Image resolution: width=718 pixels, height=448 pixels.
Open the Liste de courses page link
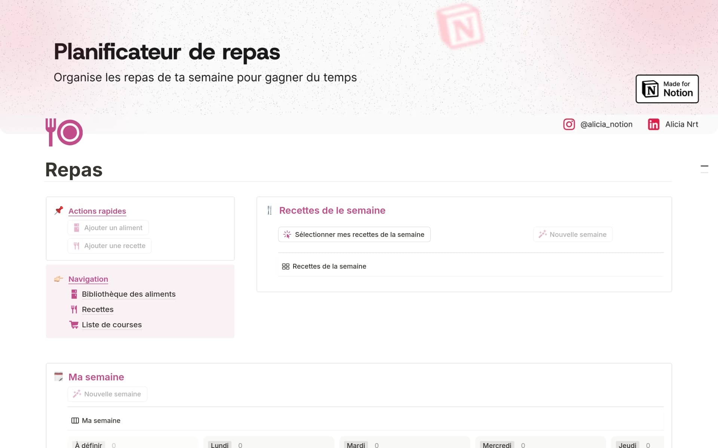tap(111, 325)
